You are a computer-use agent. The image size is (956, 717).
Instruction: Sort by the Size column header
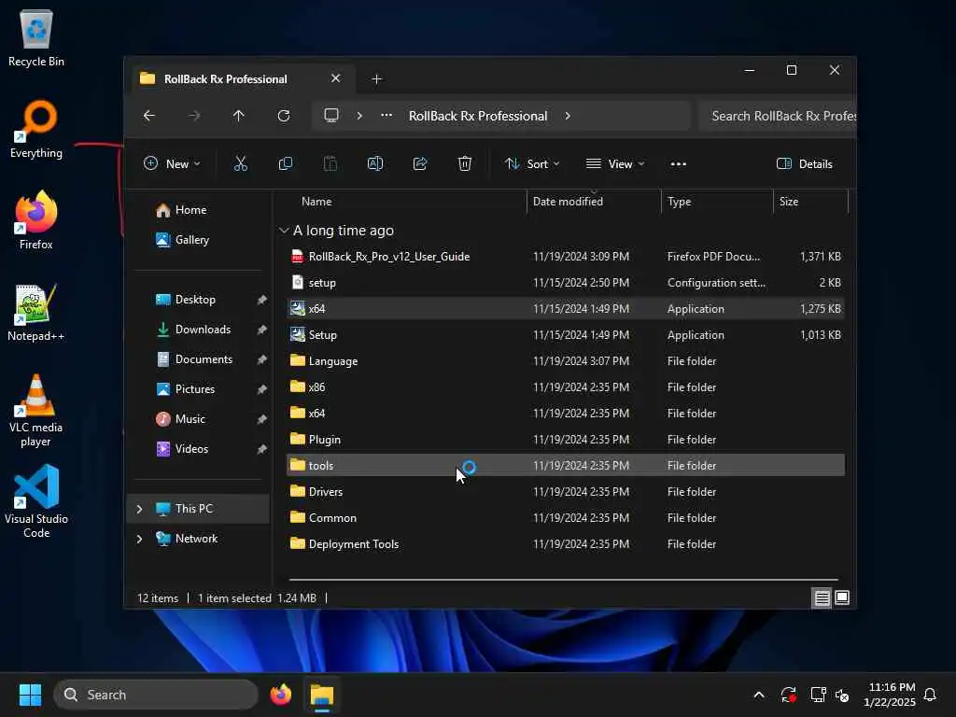tap(788, 202)
